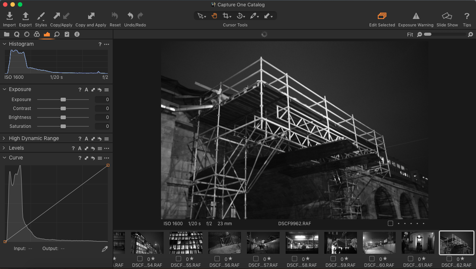Collapse the Curve panel
The width and height of the screenshot is (476, 269).
click(4, 158)
